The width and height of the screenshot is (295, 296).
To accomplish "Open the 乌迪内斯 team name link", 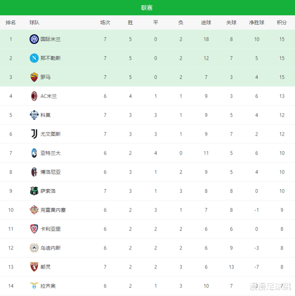I will click(50, 248).
